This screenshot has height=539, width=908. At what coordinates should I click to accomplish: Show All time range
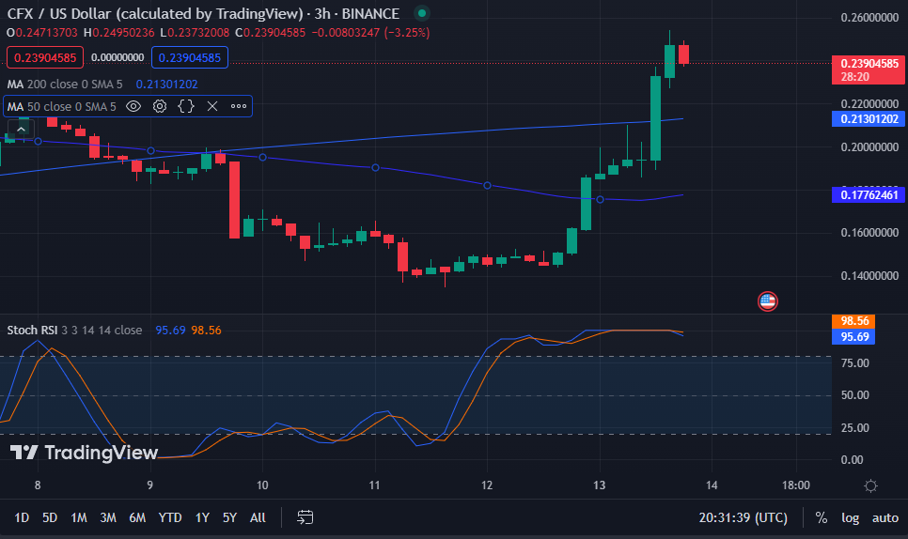(258, 517)
